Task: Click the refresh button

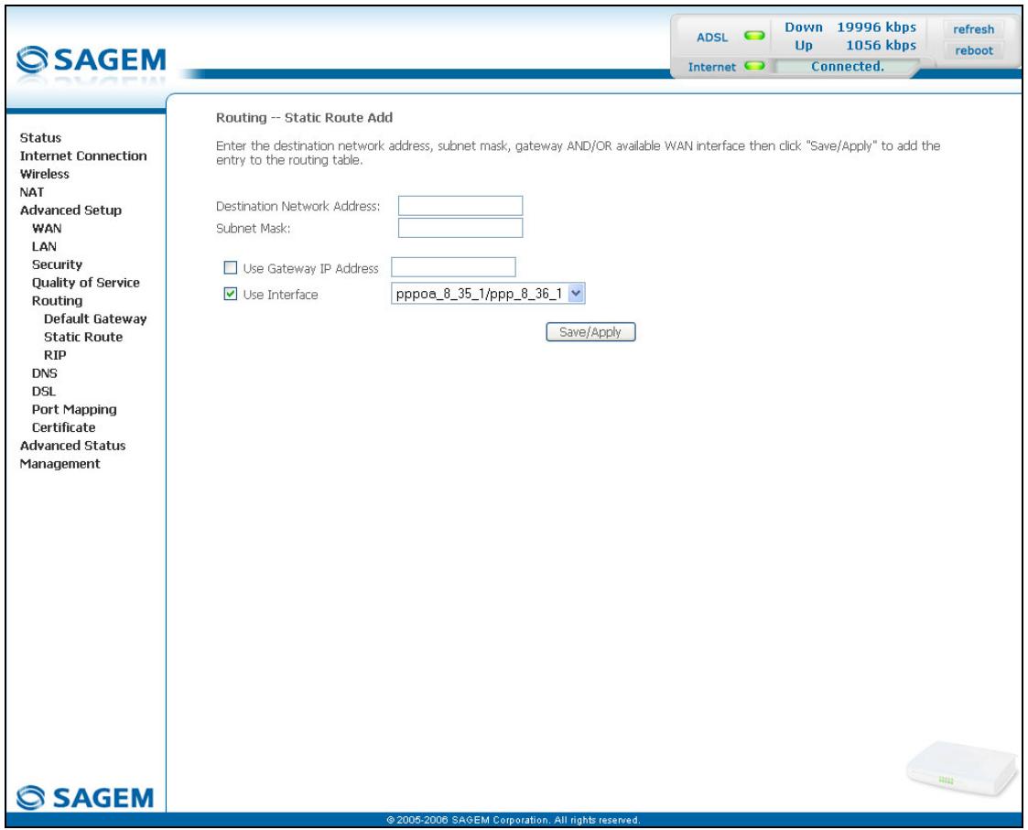Action: pos(973,29)
